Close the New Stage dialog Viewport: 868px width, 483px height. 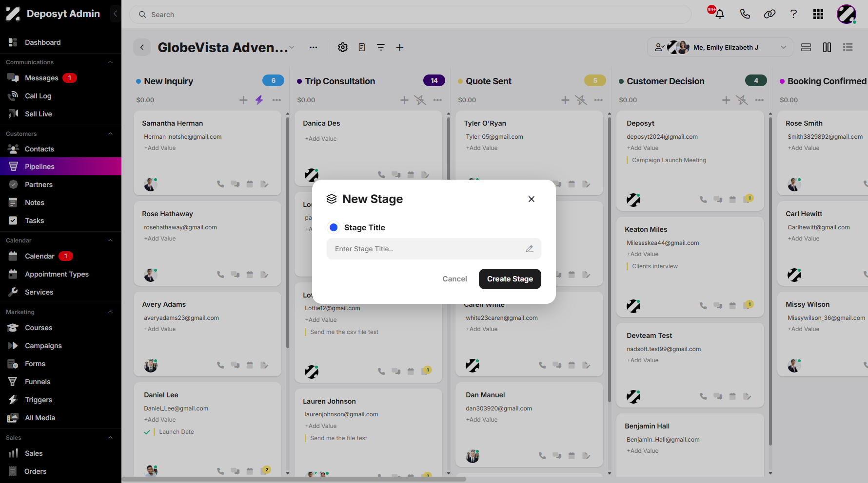tap(532, 199)
